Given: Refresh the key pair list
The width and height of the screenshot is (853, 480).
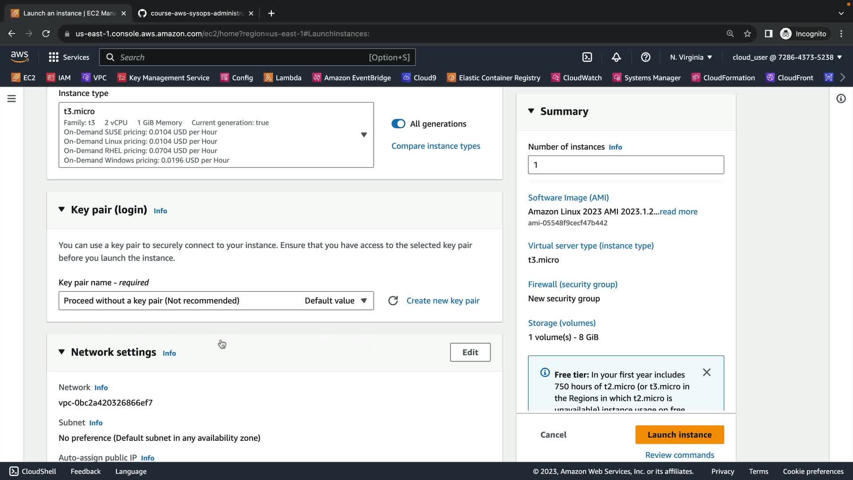Looking at the screenshot, I should coord(393,301).
